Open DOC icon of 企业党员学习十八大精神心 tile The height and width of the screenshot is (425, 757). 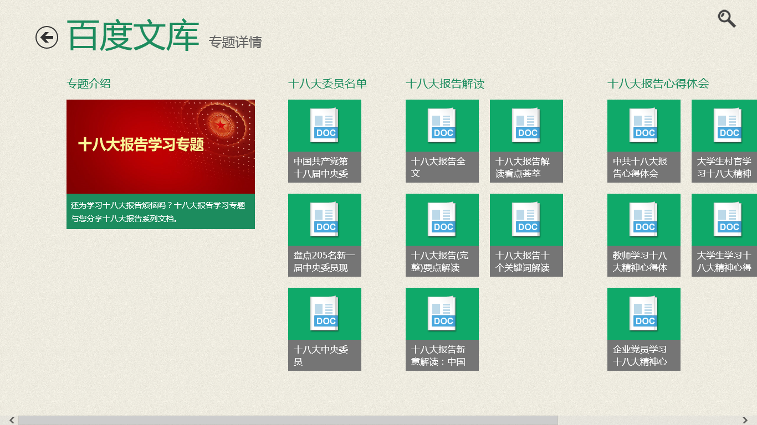coord(644,314)
